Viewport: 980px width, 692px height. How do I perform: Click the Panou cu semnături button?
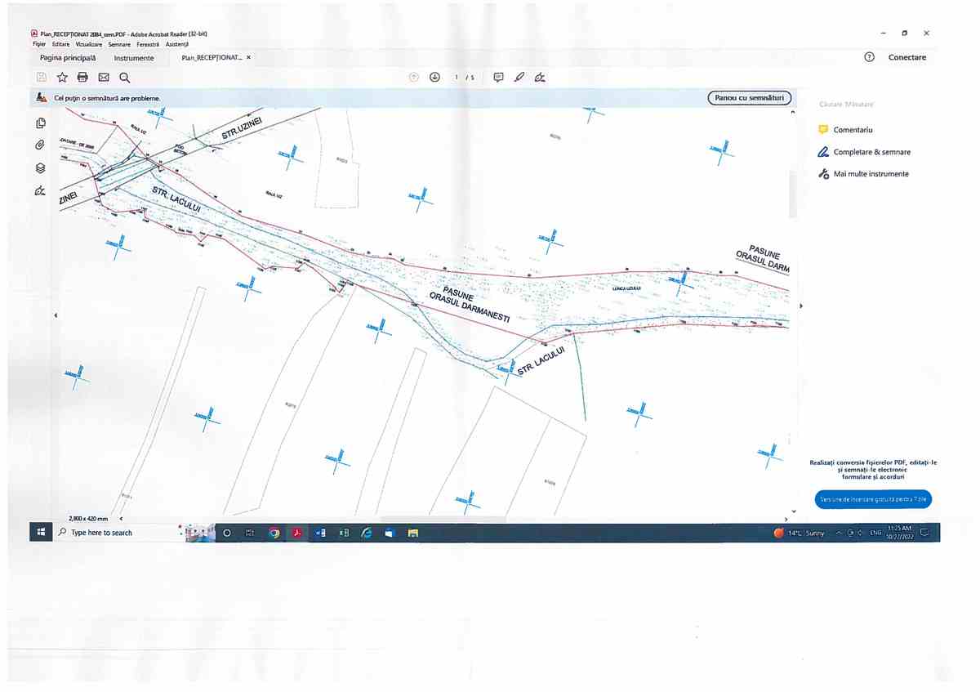(x=748, y=98)
